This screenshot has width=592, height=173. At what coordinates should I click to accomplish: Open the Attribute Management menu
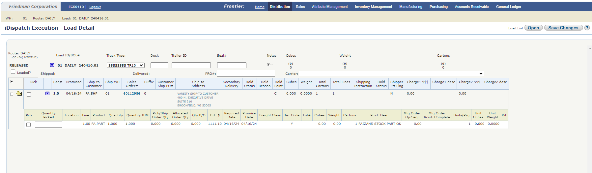pos(330,7)
